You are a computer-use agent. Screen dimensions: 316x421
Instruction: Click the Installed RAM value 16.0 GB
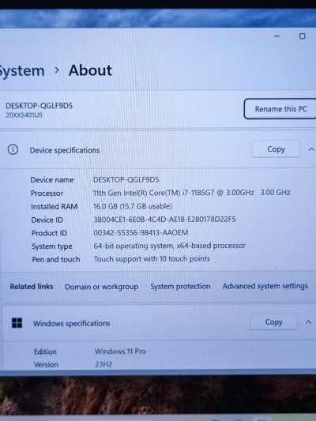click(x=133, y=206)
